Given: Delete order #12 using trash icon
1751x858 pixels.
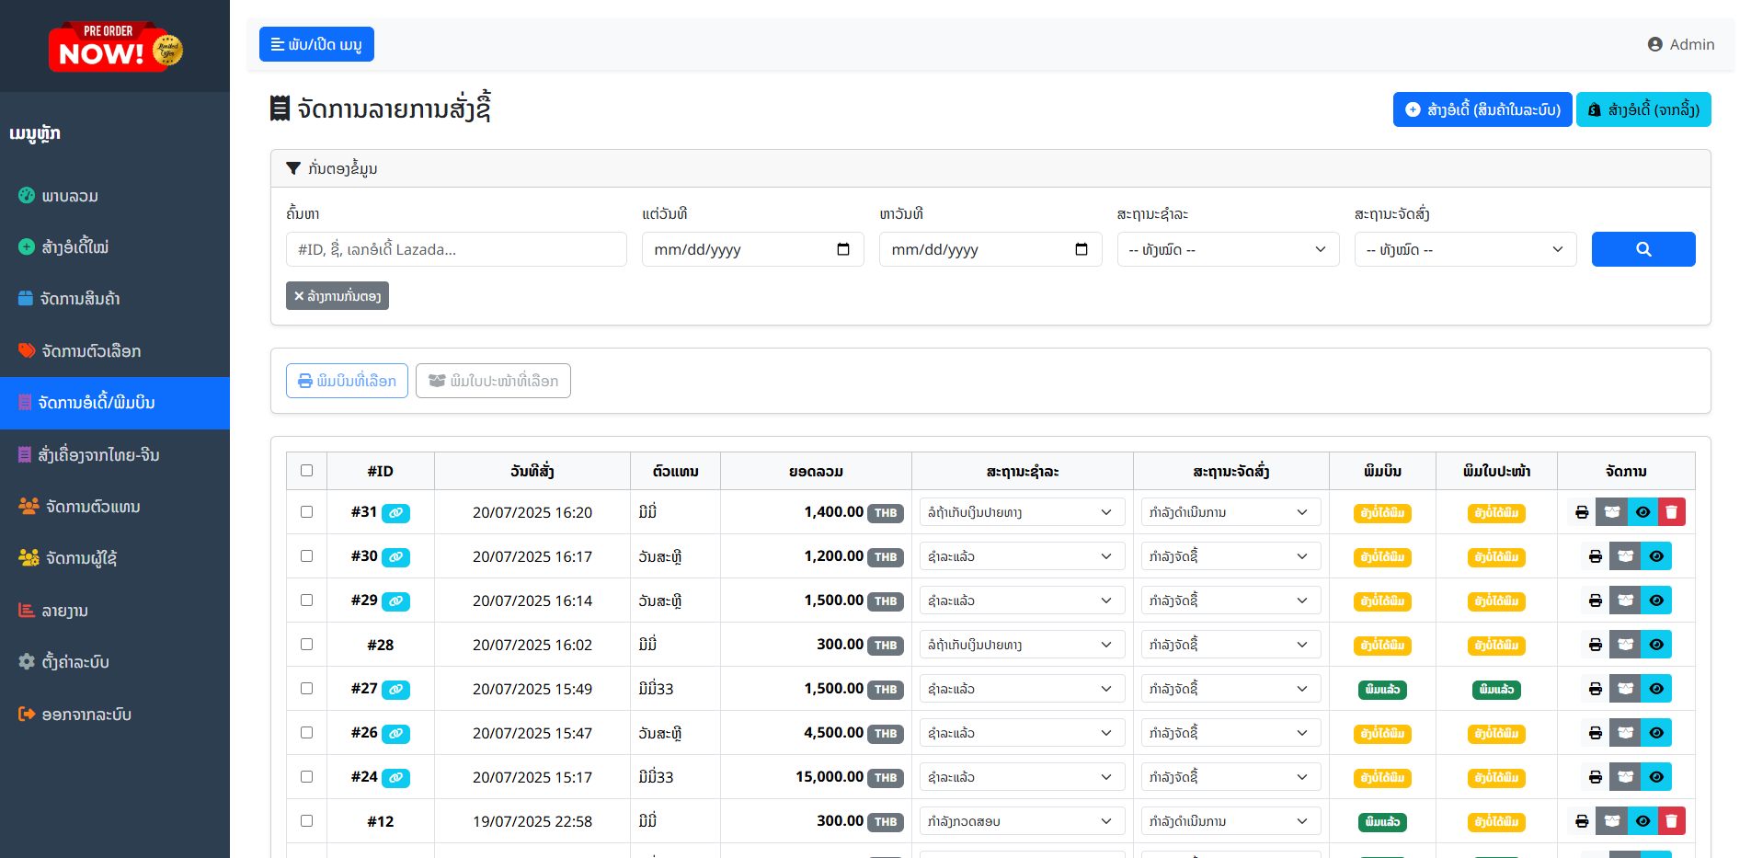Looking at the screenshot, I should tap(1671, 821).
